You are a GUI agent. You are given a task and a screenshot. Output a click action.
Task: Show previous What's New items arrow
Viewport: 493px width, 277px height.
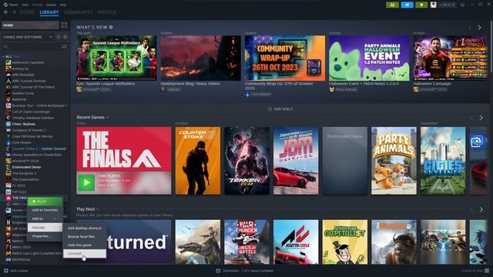point(471,28)
